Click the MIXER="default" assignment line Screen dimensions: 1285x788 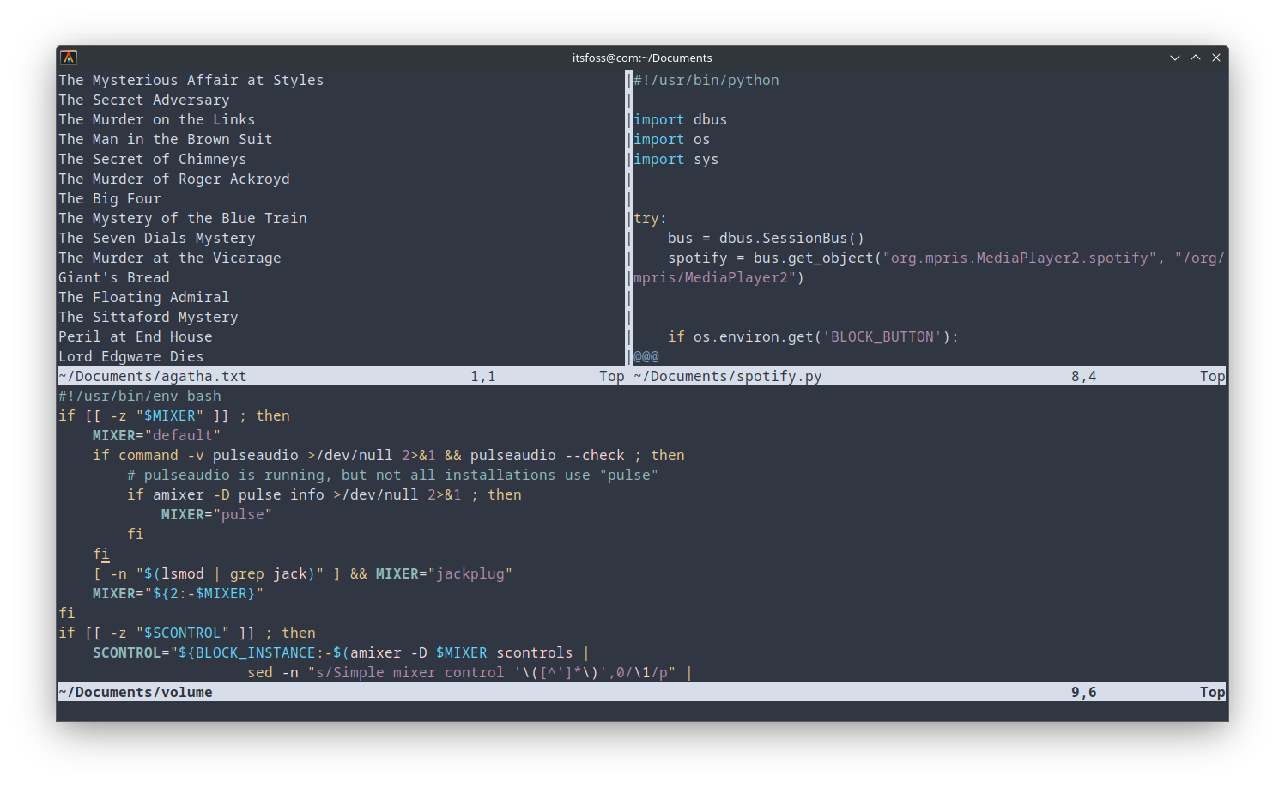(x=156, y=435)
